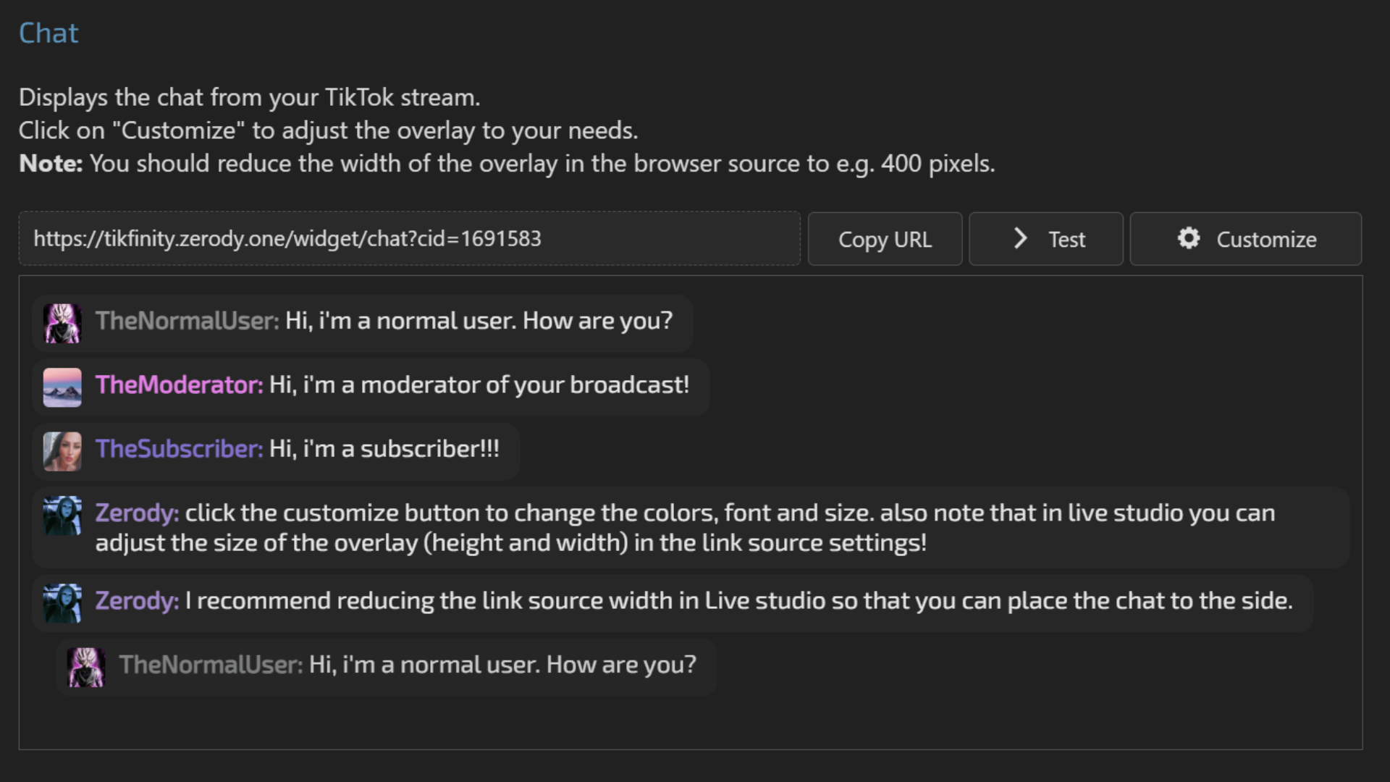Click the Copy URL button
This screenshot has width=1390, height=782.
pos(885,239)
